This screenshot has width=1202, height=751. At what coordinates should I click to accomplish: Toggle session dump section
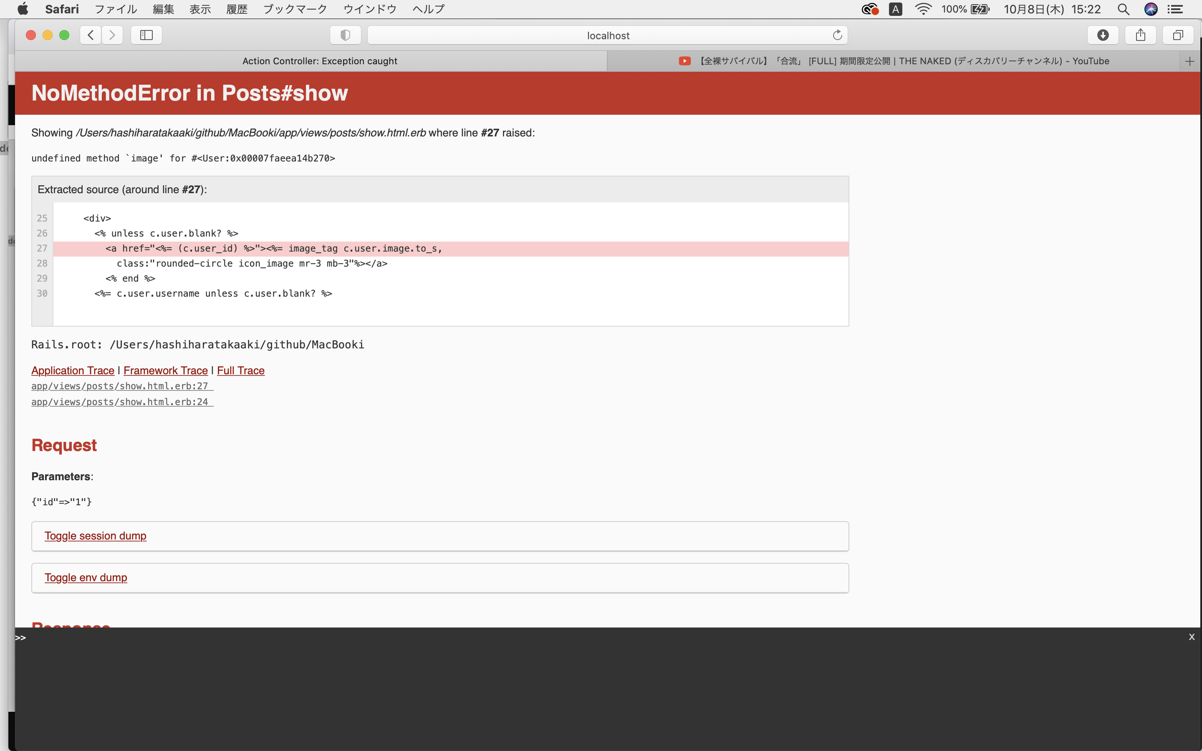point(95,536)
